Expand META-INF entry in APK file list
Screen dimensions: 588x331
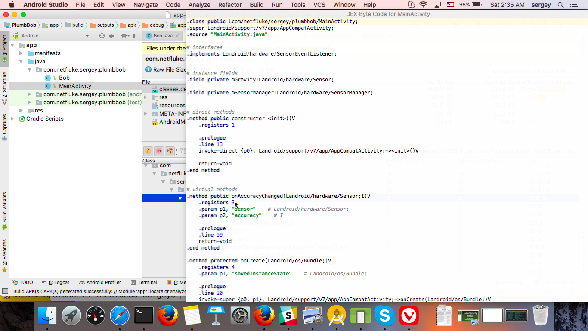145,114
